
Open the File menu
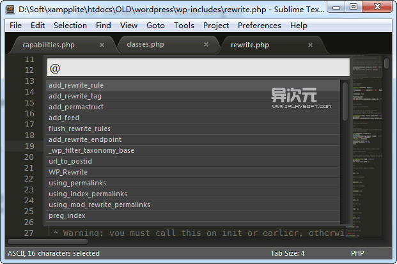(x=15, y=26)
